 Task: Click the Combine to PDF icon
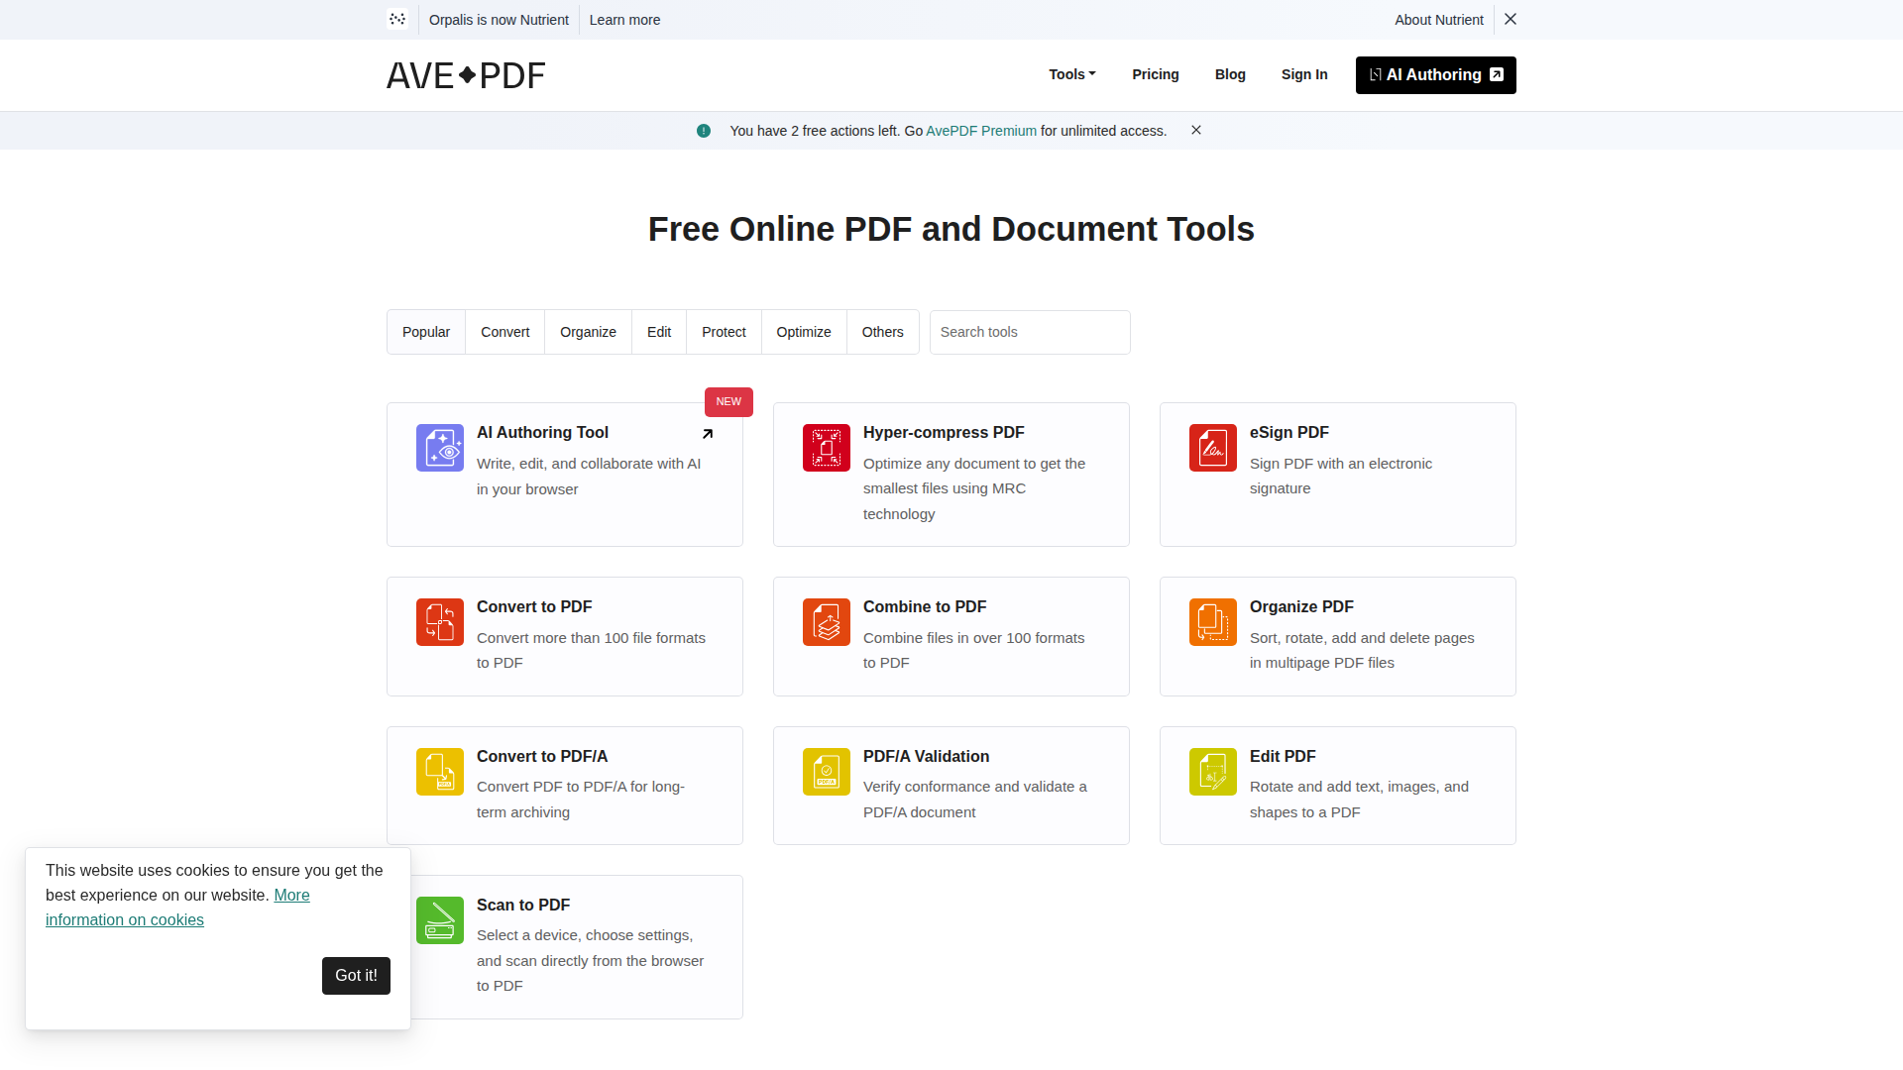click(x=827, y=622)
